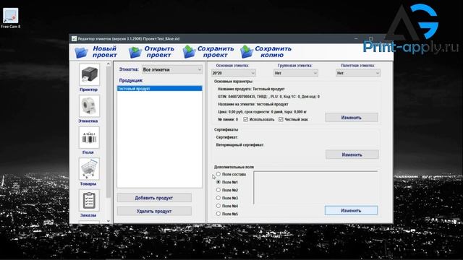Click sidebar scroll up arrow
463x260 pixels.
(x=109, y=64)
